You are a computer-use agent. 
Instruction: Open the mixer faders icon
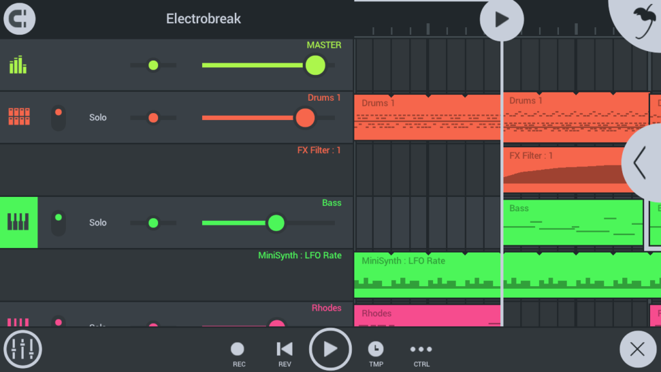pyautogui.click(x=23, y=349)
